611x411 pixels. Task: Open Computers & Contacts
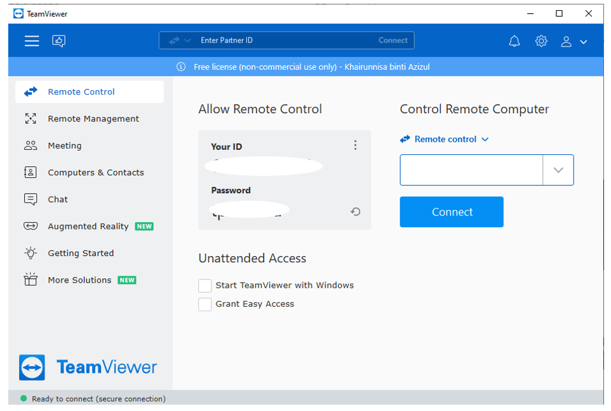coord(89,173)
